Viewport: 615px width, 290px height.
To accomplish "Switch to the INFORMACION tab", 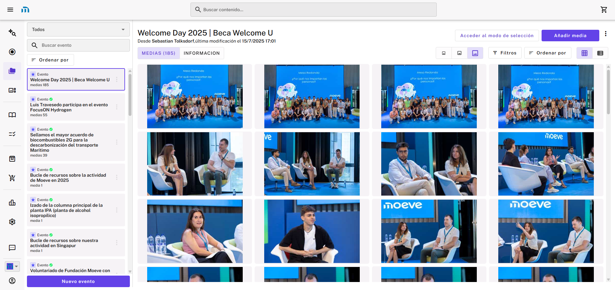I will coord(202,53).
